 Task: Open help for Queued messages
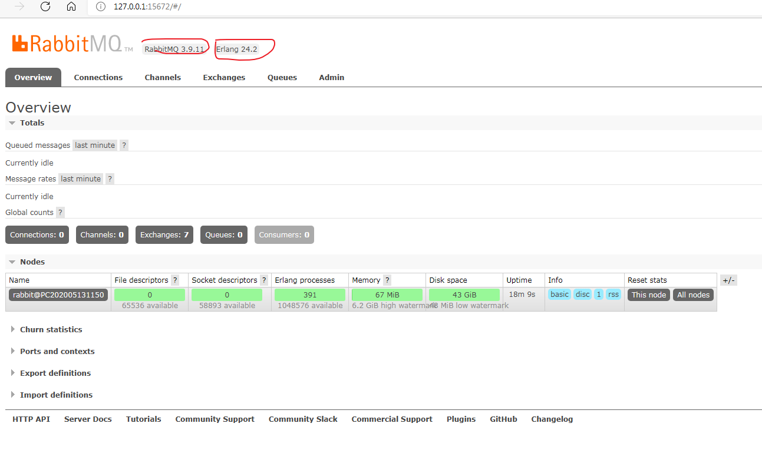(x=124, y=145)
